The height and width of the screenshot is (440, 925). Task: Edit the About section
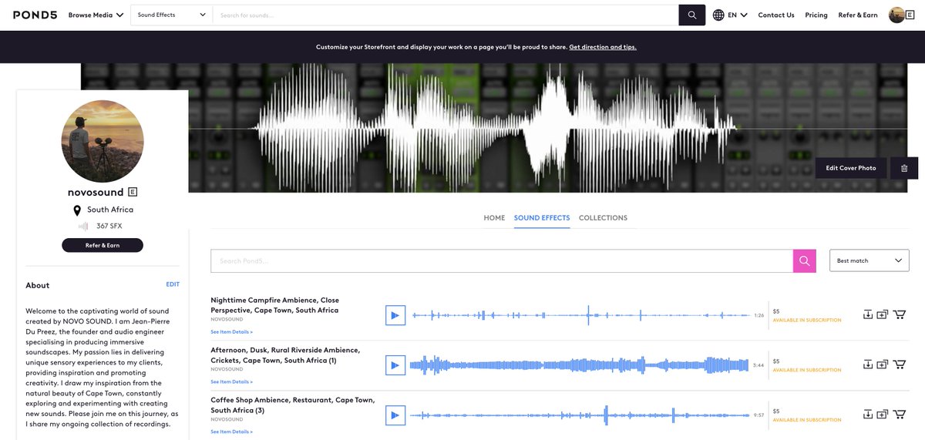click(x=173, y=284)
